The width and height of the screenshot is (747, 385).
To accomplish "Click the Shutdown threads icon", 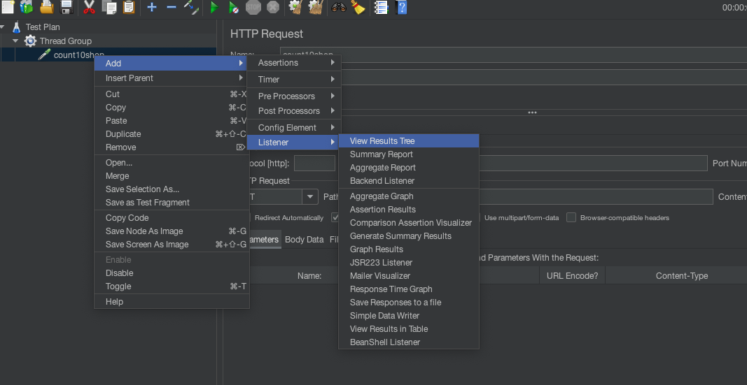I will click(x=273, y=7).
